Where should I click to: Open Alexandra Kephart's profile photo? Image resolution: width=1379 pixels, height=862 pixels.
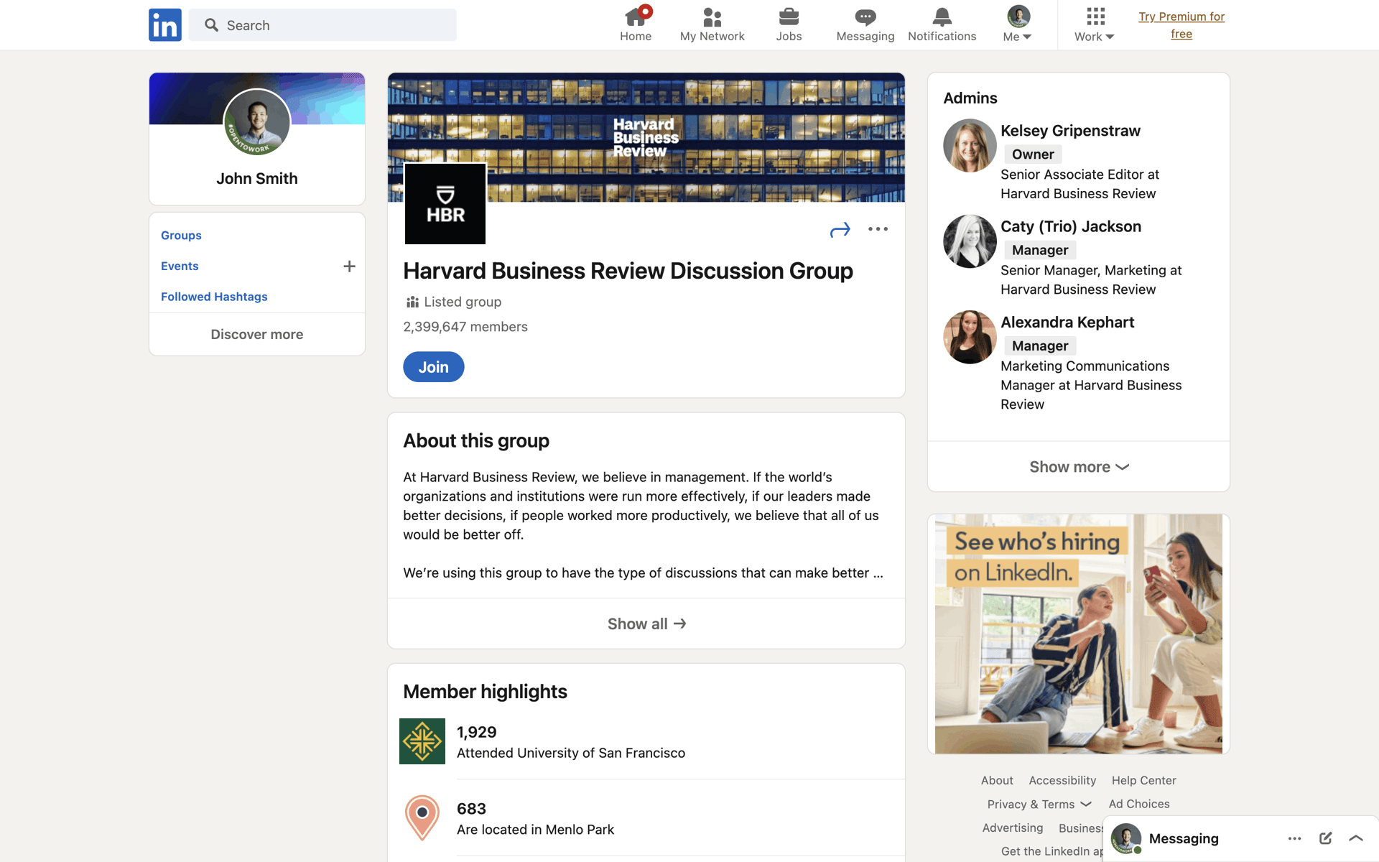click(970, 337)
